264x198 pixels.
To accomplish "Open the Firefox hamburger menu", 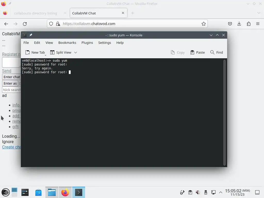I will pyautogui.click(x=258, y=24).
